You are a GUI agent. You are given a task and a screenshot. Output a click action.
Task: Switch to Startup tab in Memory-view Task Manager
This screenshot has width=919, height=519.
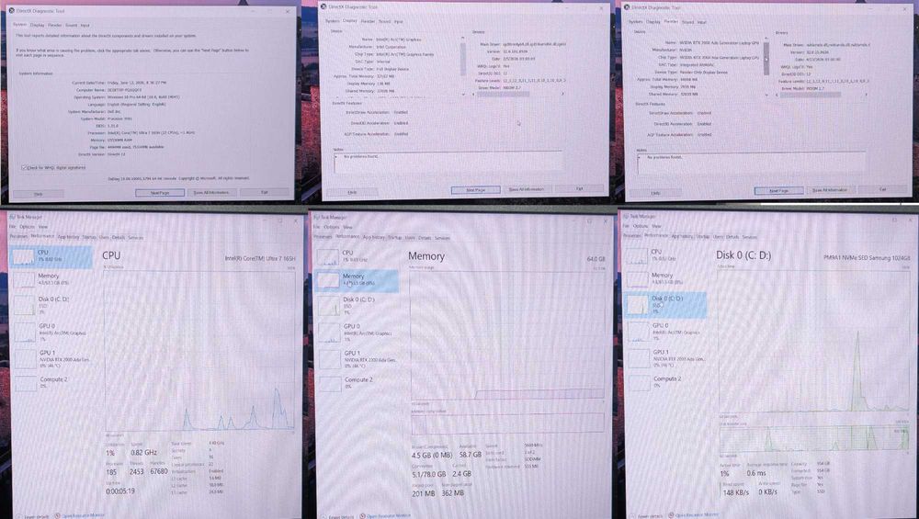(395, 237)
